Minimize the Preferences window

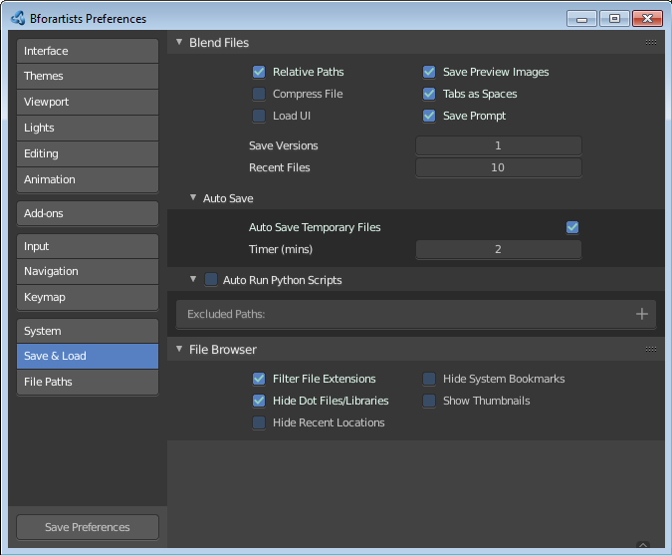581,19
